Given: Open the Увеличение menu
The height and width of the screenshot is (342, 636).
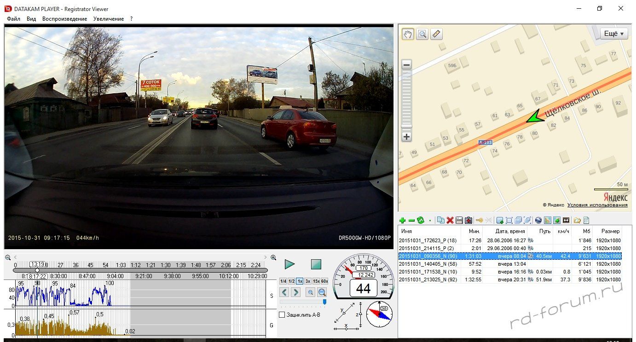Looking at the screenshot, I should point(108,19).
